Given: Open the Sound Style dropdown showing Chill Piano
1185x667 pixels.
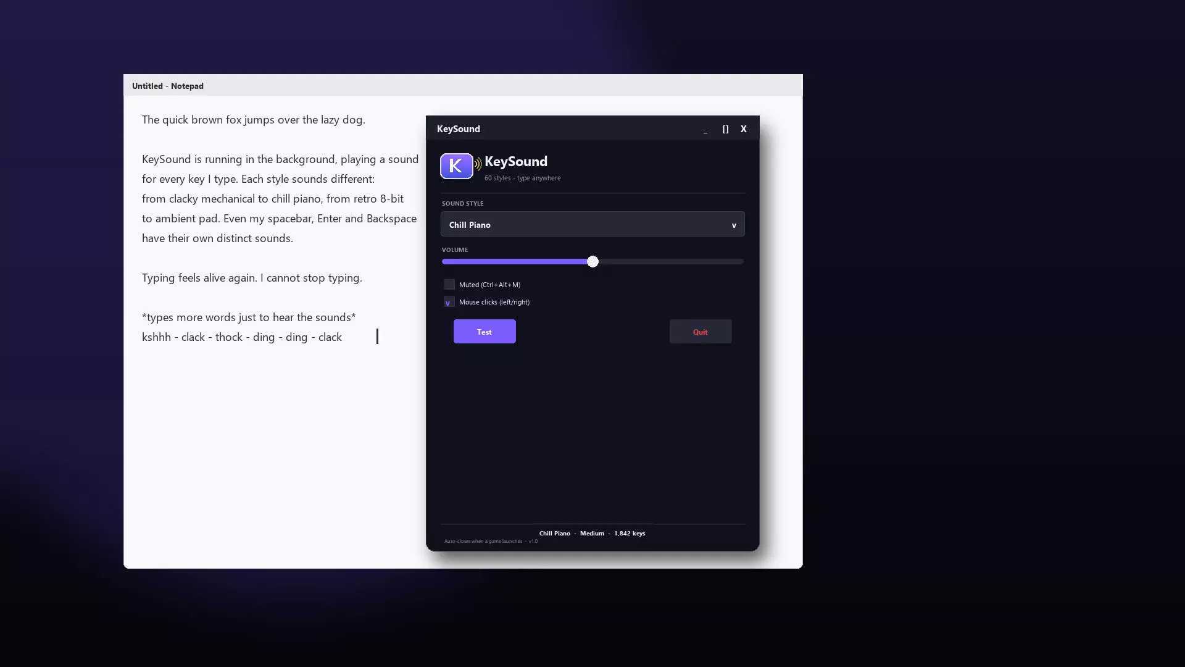Looking at the screenshot, I should click(592, 225).
